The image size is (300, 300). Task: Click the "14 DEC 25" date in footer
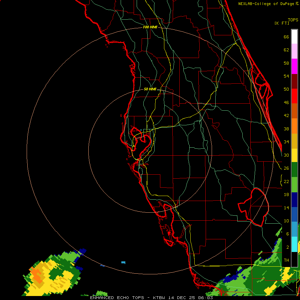click(181, 298)
